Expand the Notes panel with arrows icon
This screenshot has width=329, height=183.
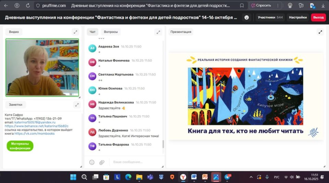pyautogui.click(x=76, y=105)
